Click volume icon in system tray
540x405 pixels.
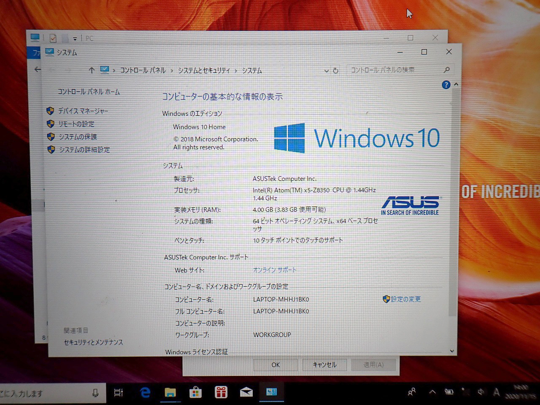(481, 392)
